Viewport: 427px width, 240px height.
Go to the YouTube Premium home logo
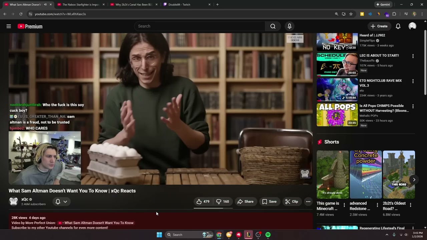click(x=30, y=26)
